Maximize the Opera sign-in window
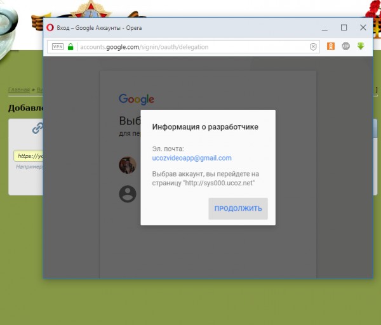 [344, 27]
